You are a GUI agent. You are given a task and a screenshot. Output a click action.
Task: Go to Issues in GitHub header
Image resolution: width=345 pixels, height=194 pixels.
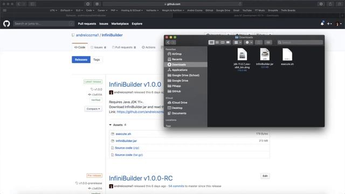pos(103,24)
